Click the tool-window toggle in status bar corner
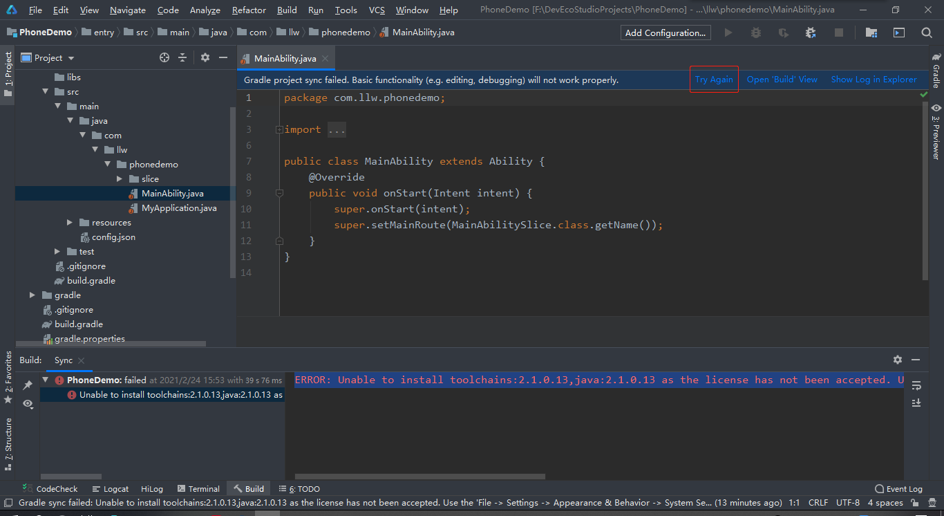 tap(8, 503)
